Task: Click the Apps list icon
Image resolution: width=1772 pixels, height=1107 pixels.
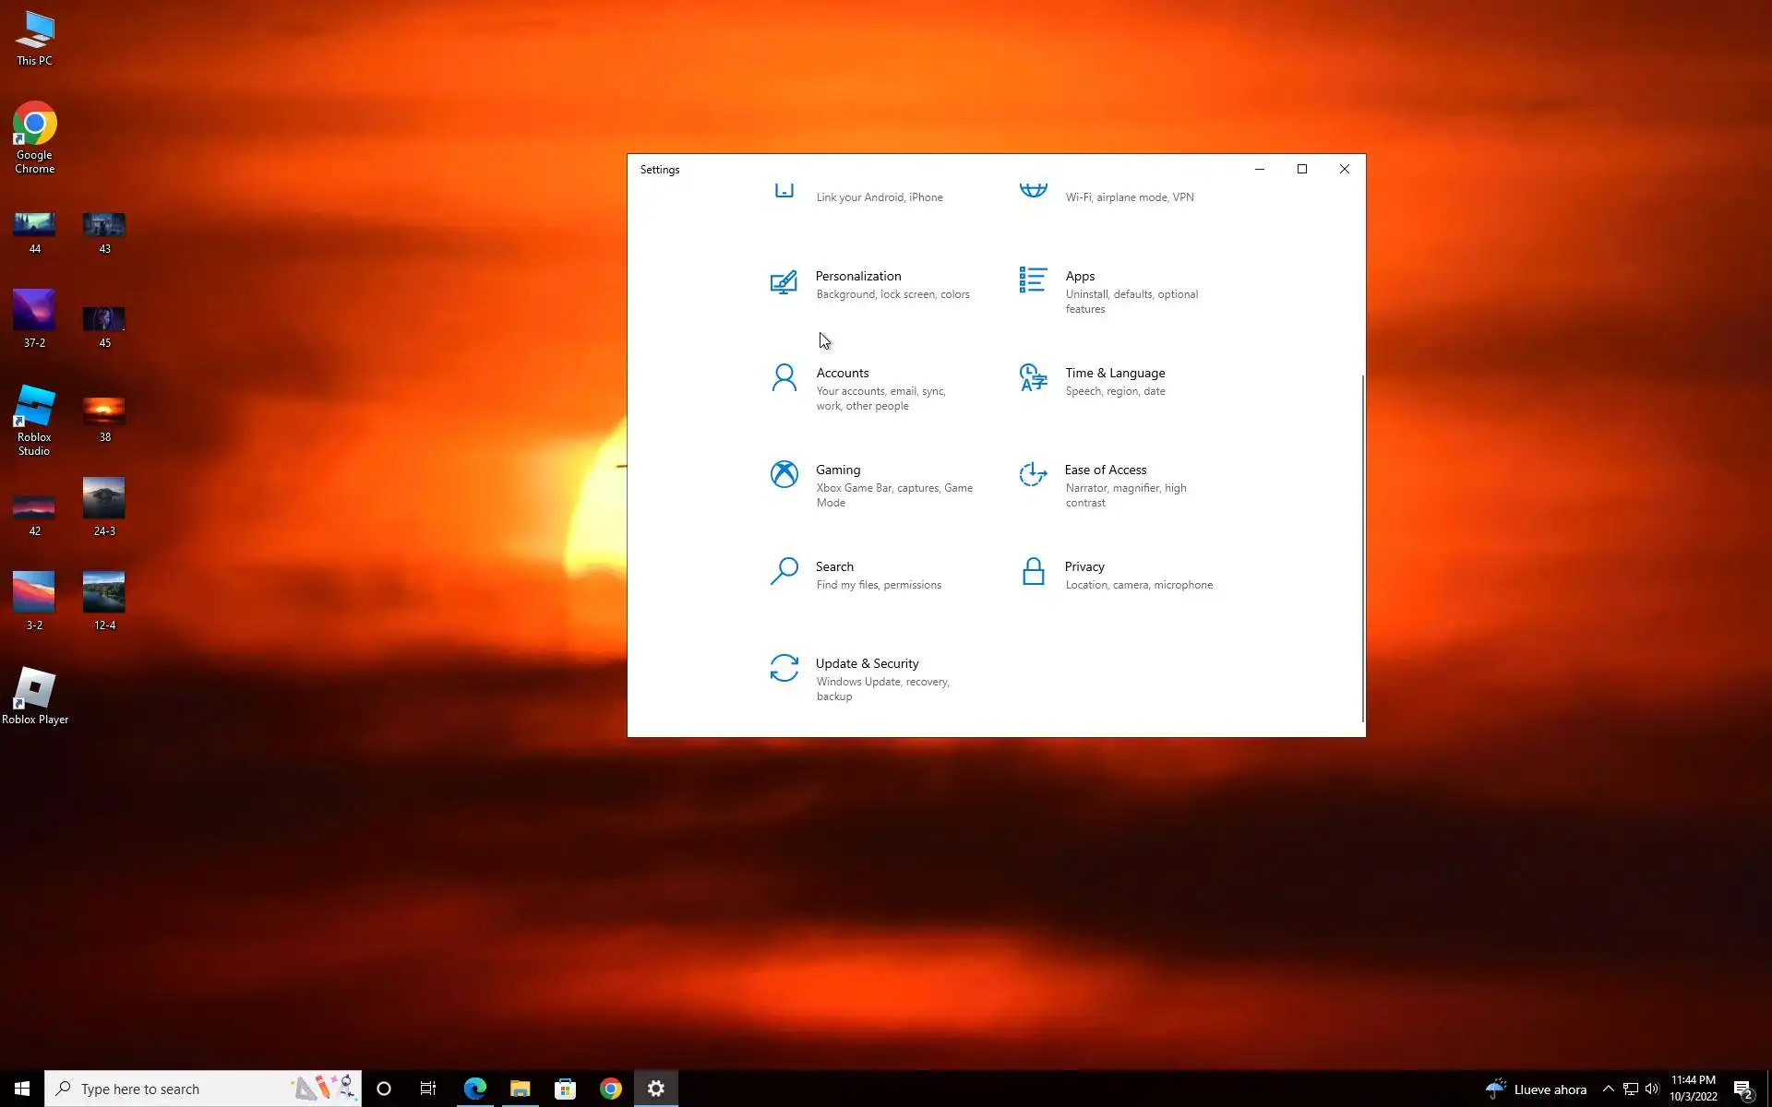Action: click(x=1033, y=280)
